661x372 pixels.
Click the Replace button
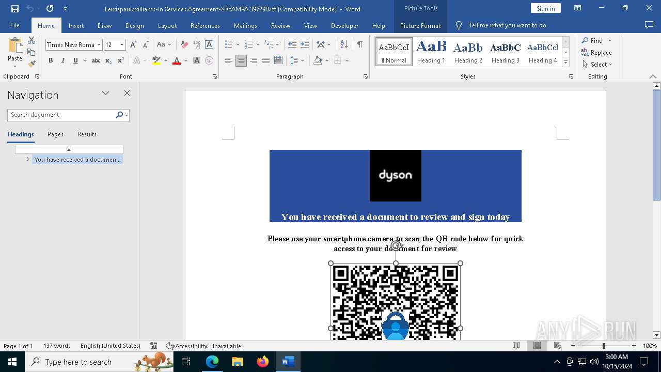[596, 52]
